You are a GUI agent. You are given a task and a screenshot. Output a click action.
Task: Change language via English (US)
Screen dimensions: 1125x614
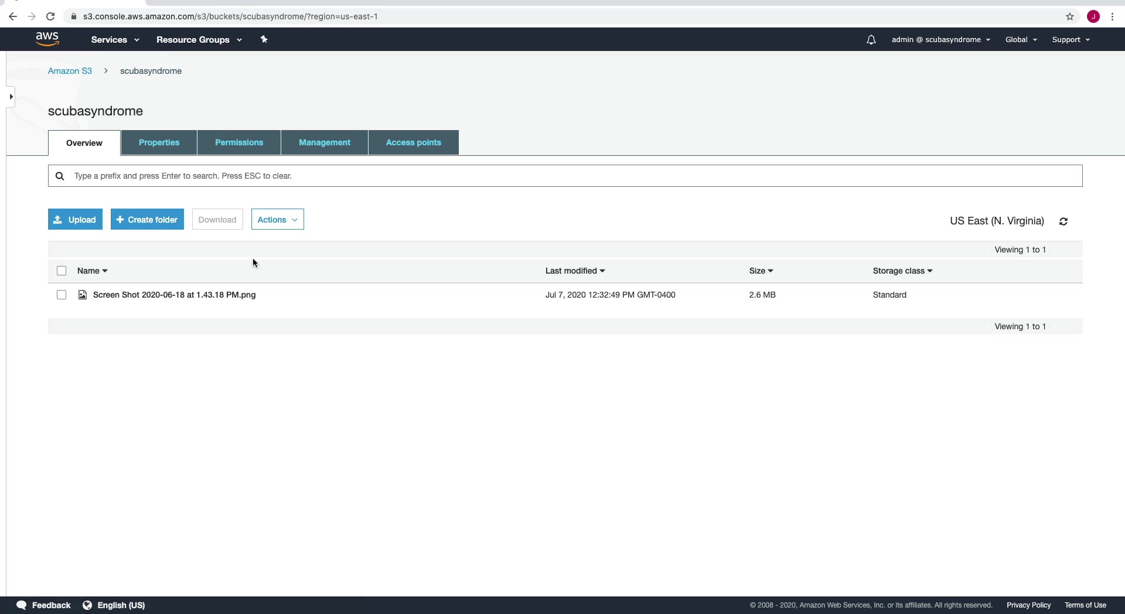tap(121, 605)
